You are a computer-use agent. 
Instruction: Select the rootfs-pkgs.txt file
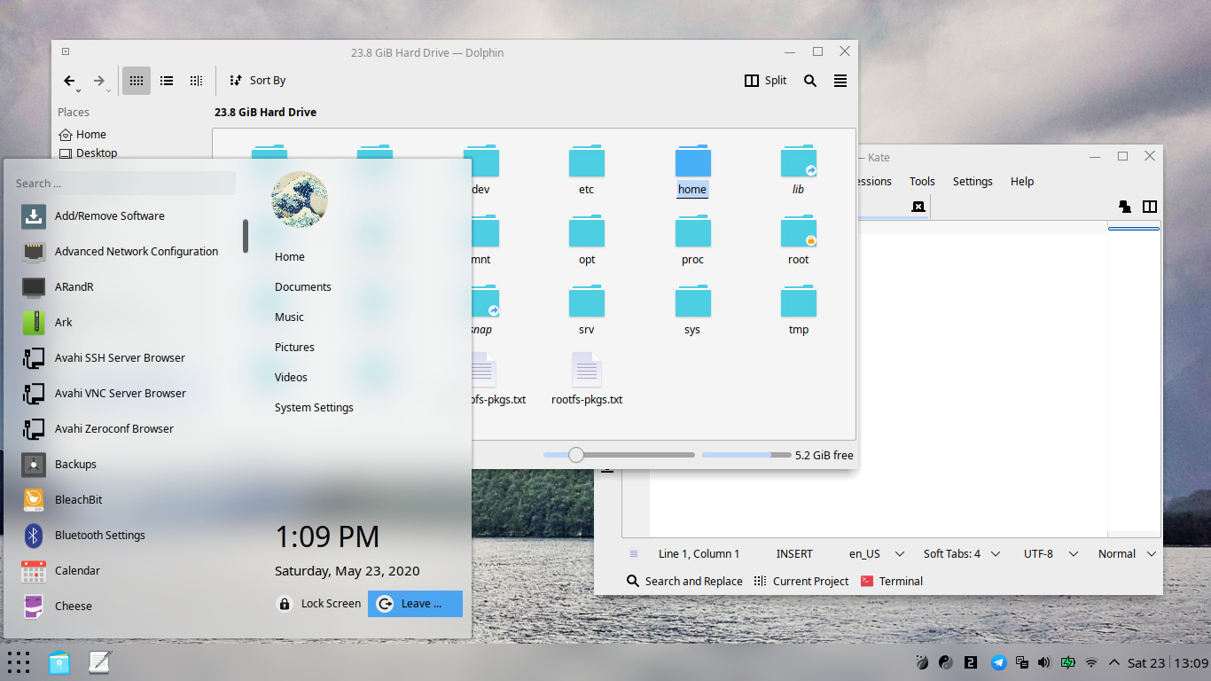(587, 380)
